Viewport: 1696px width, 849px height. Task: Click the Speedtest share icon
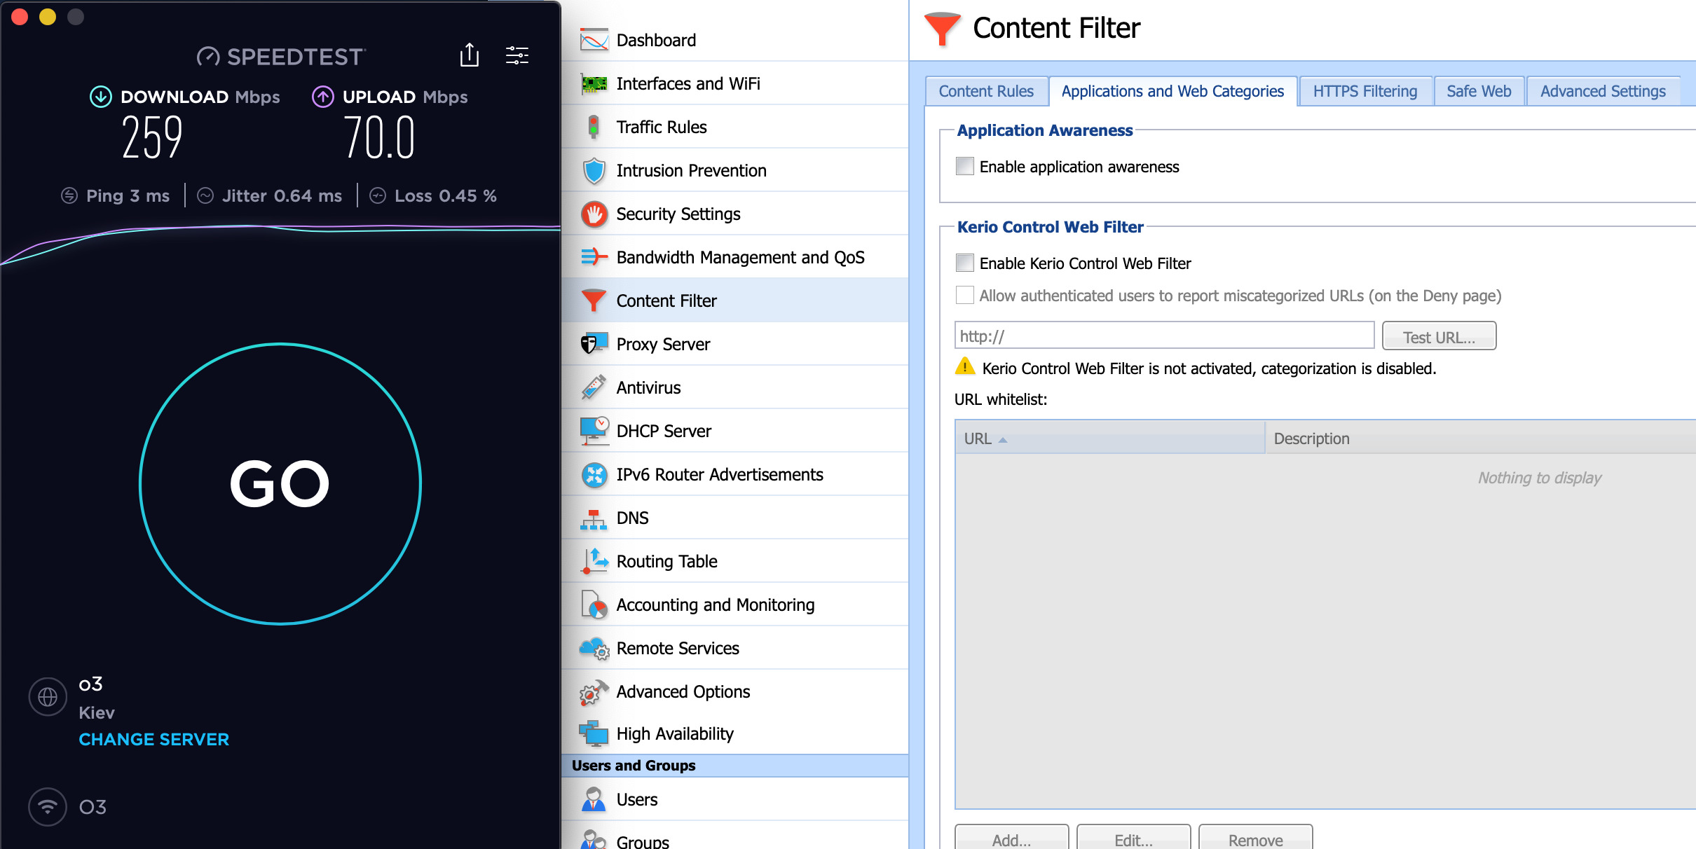pos(469,55)
